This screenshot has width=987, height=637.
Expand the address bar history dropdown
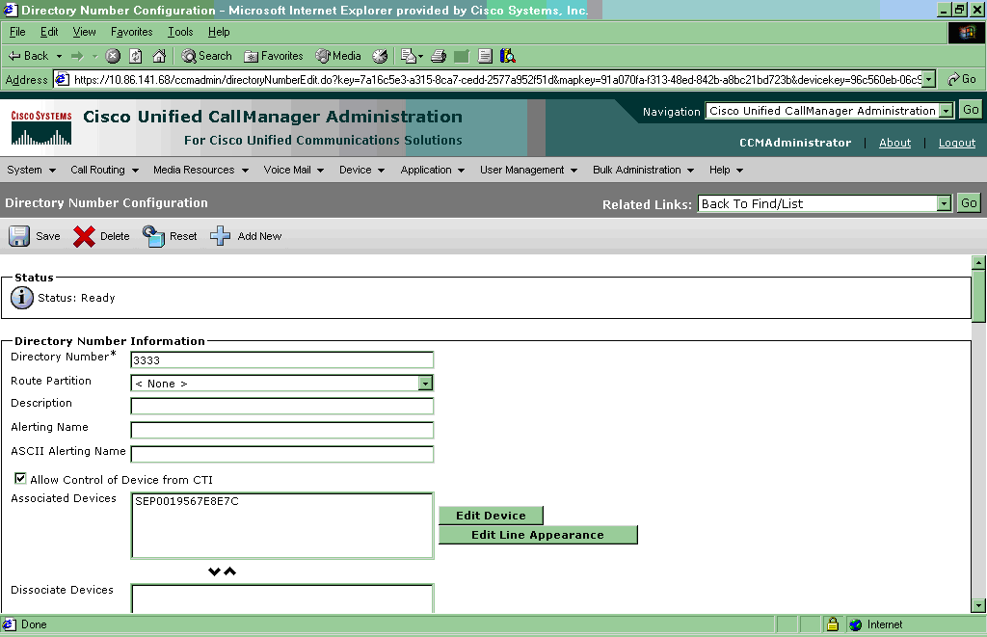928,79
